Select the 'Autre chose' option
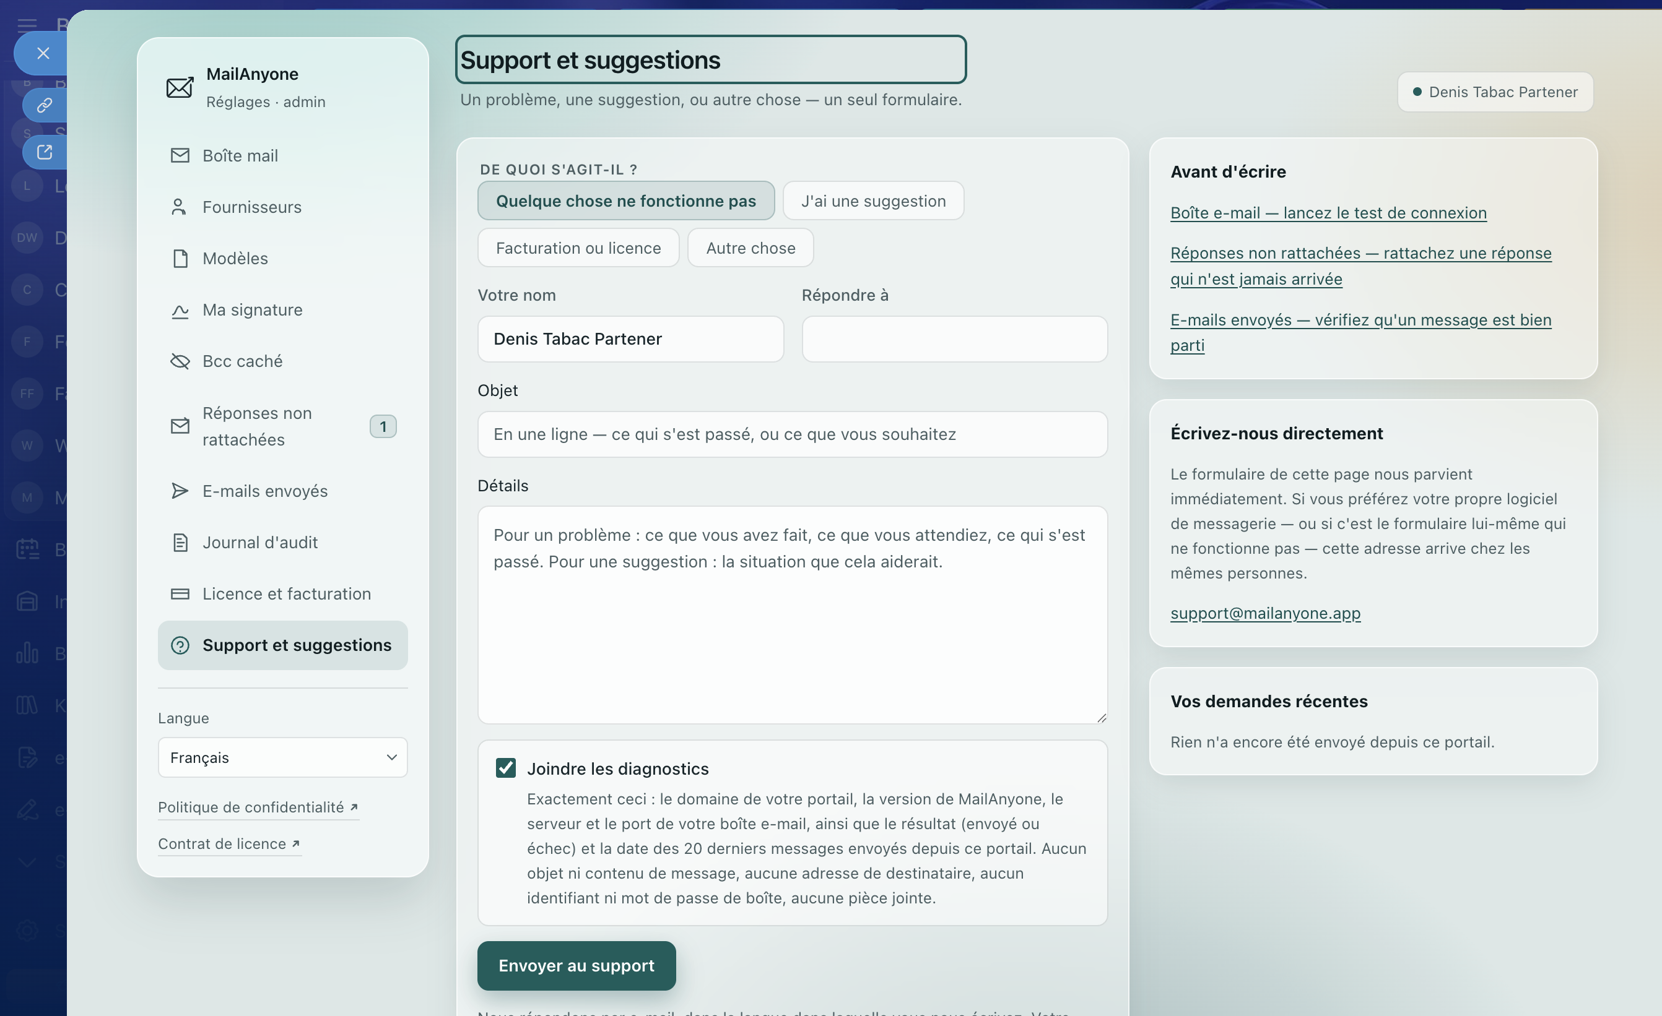The image size is (1662, 1016). [x=750, y=248]
